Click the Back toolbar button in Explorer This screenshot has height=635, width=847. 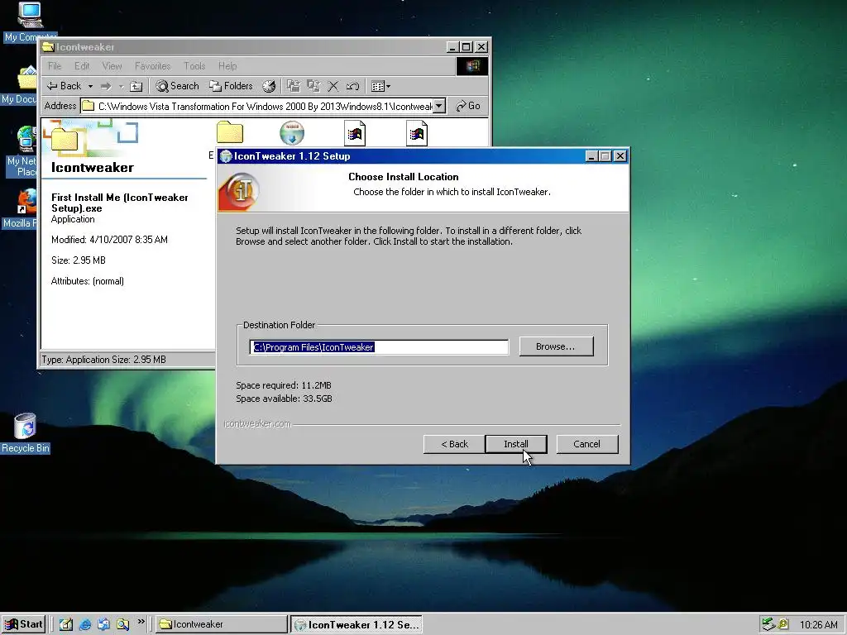tap(64, 86)
